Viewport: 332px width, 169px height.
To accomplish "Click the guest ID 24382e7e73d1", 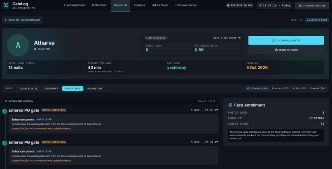I will (x=317, y=20).
